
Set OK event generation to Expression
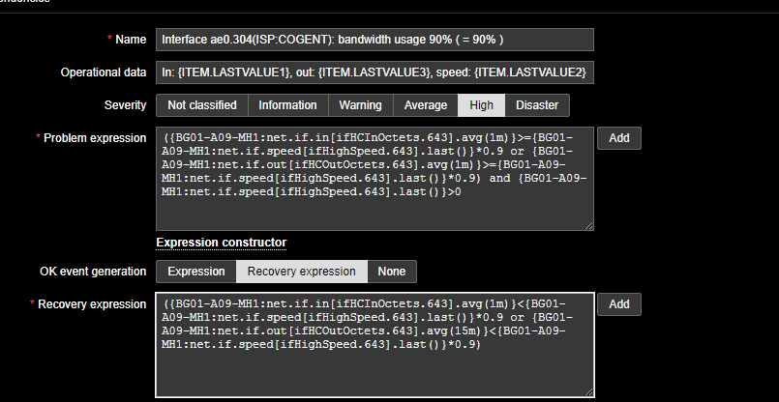(196, 272)
